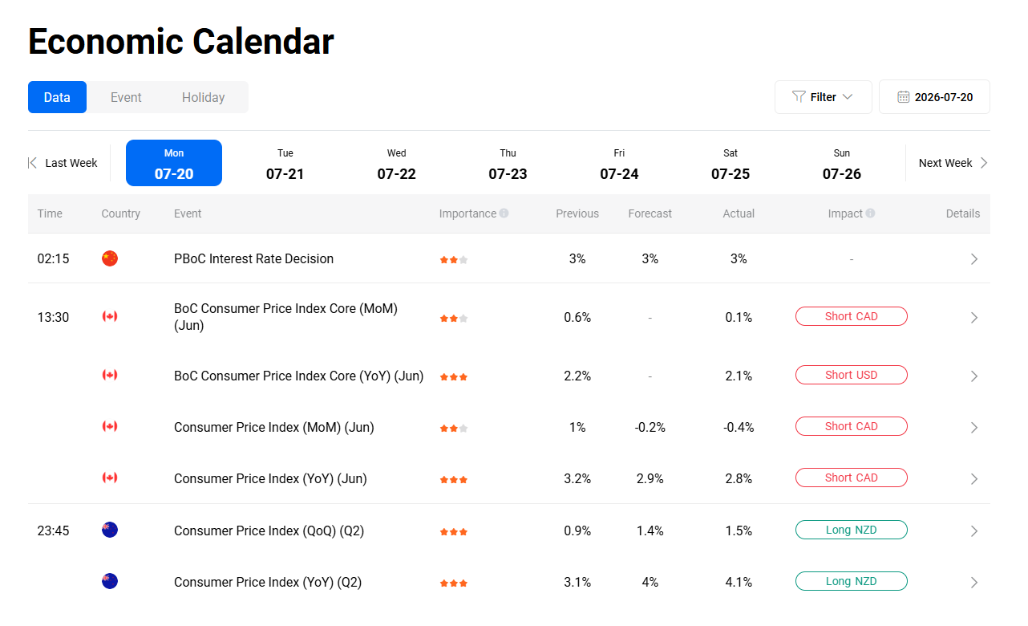The width and height of the screenshot is (1028, 626).
Task: Expand details arrow for PBoC Interest Rate Decision
Action: (x=974, y=259)
